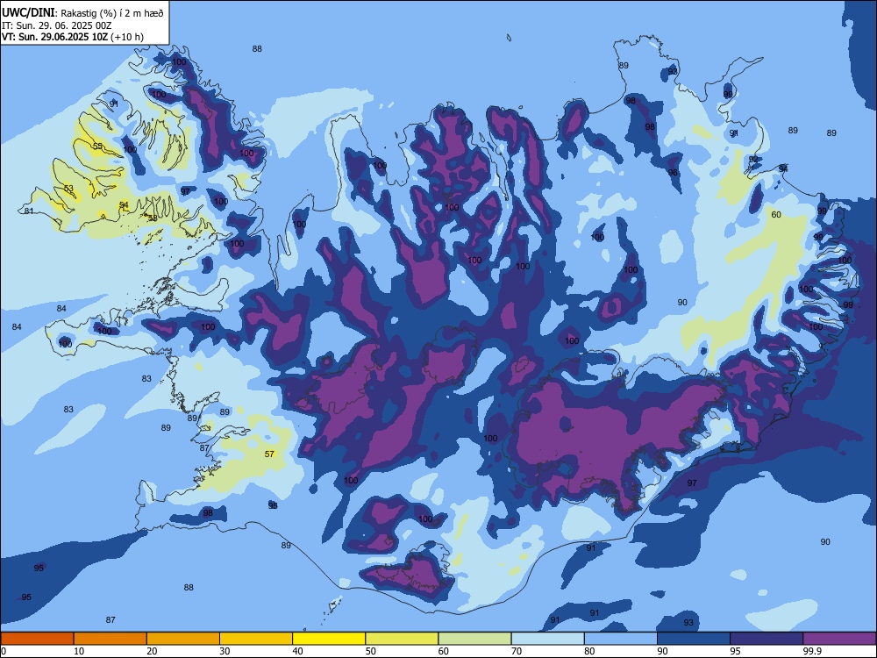The image size is (877, 658).
Task: Click the orange 10–20 legend swatch
Action: [x=111, y=639]
